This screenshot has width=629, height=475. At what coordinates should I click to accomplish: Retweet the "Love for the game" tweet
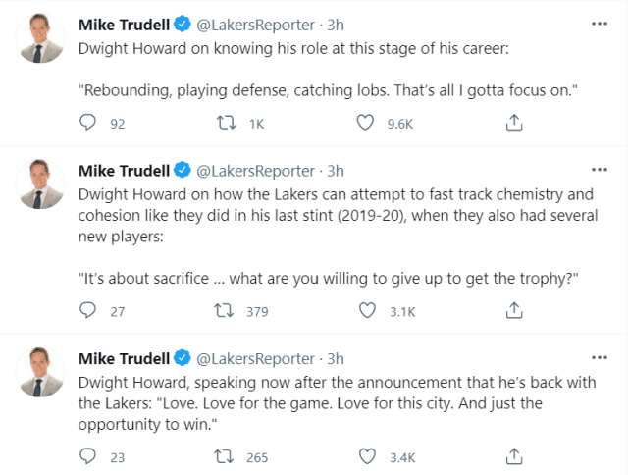point(227,456)
